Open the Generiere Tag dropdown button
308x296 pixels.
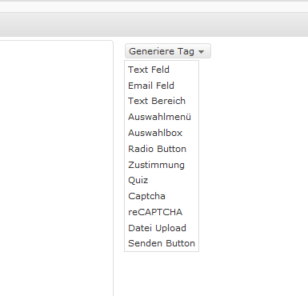pos(168,51)
